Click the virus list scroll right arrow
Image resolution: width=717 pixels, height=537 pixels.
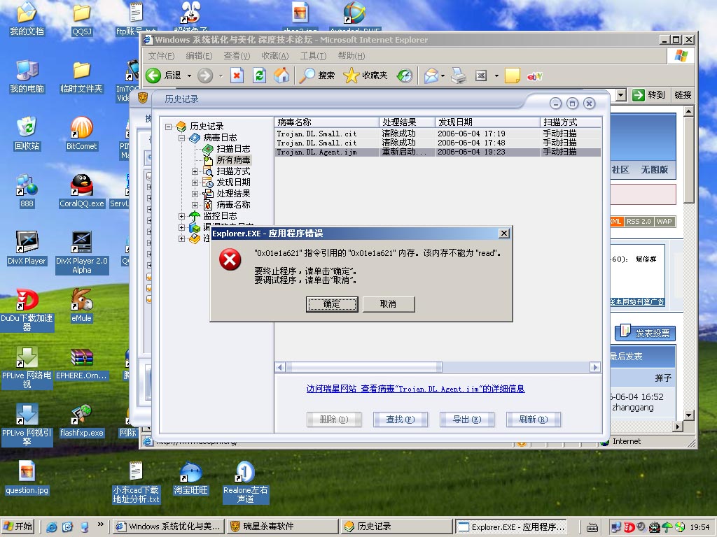595,367
